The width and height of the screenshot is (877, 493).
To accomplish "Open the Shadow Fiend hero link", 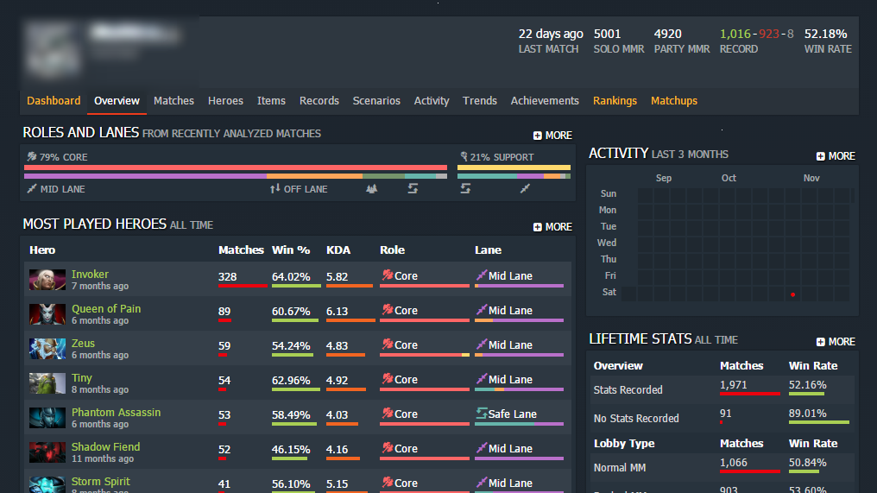I will [x=105, y=446].
